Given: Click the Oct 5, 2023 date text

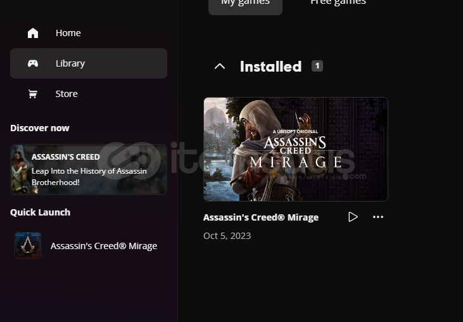Looking at the screenshot, I should 227,236.
